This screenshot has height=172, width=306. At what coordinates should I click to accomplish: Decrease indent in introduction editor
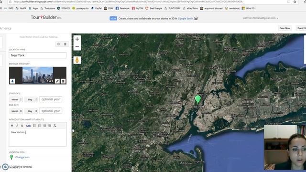coord(44,126)
